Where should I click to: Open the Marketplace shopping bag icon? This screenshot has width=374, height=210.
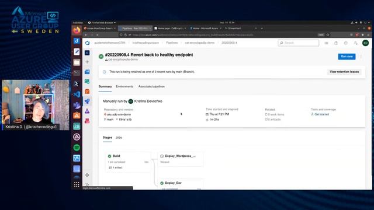336,43
